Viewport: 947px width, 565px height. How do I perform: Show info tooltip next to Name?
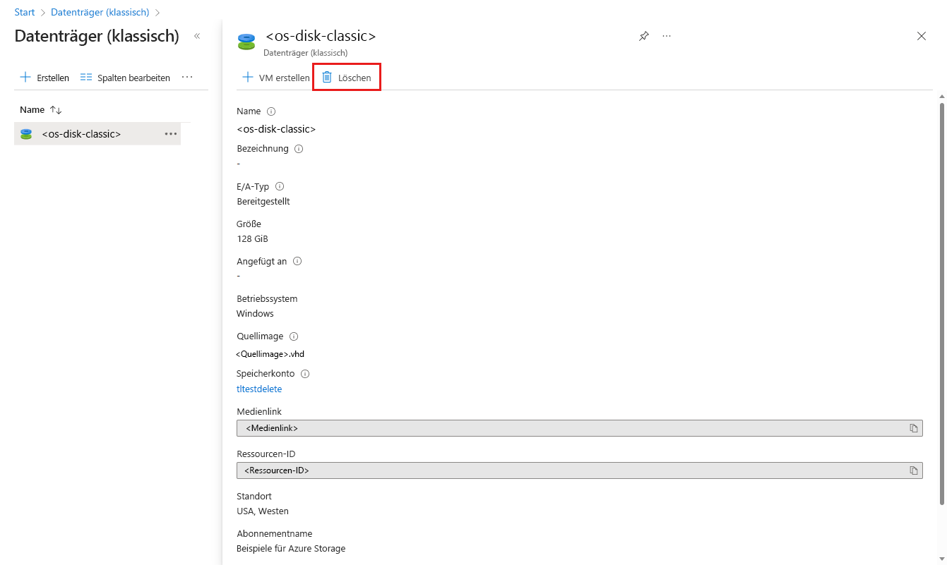tap(271, 111)
